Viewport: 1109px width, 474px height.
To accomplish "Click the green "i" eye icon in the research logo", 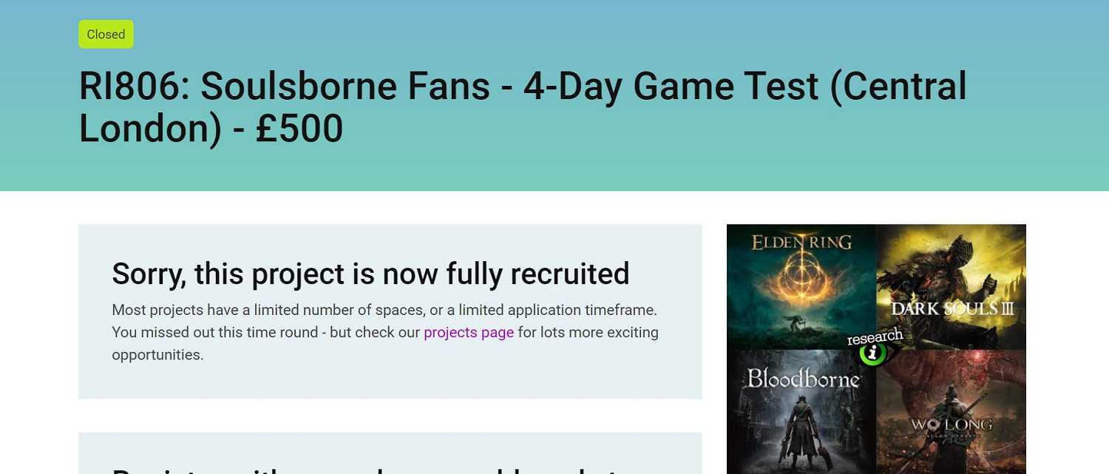I will coord(873,354).
